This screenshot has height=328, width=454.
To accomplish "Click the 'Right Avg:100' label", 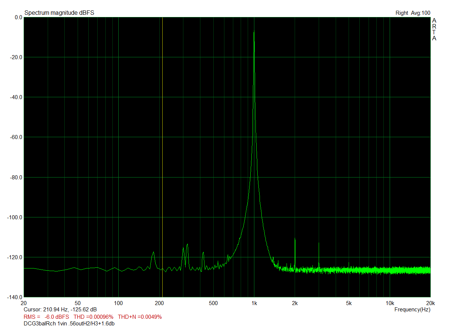I will pyautogui.click(x=413, y=13).
